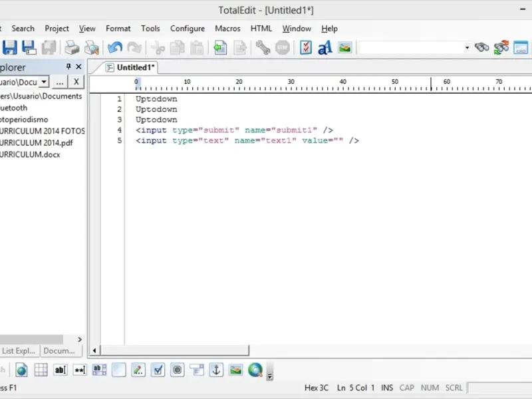This screenshot has height=399, width=532.
Task: Undo the last edit with blue arrow
Action: [x=115, y=47]
